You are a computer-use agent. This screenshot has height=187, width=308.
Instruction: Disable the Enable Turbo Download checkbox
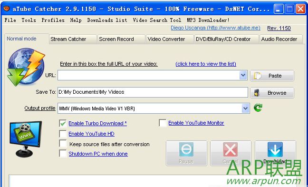63,123
